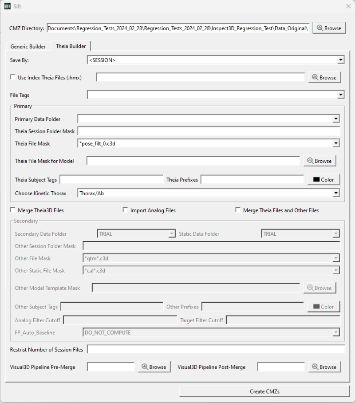This screenshot has width=355, height=403.
Task: Click the Visual3D Pipeline Pre-Merge field
Action: pyautogui.click(x=111, y=367)
